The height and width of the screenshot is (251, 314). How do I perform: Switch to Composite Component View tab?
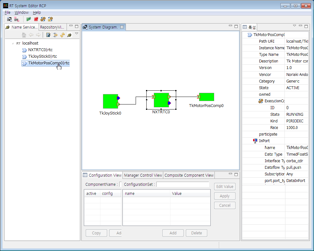(189, 175)
